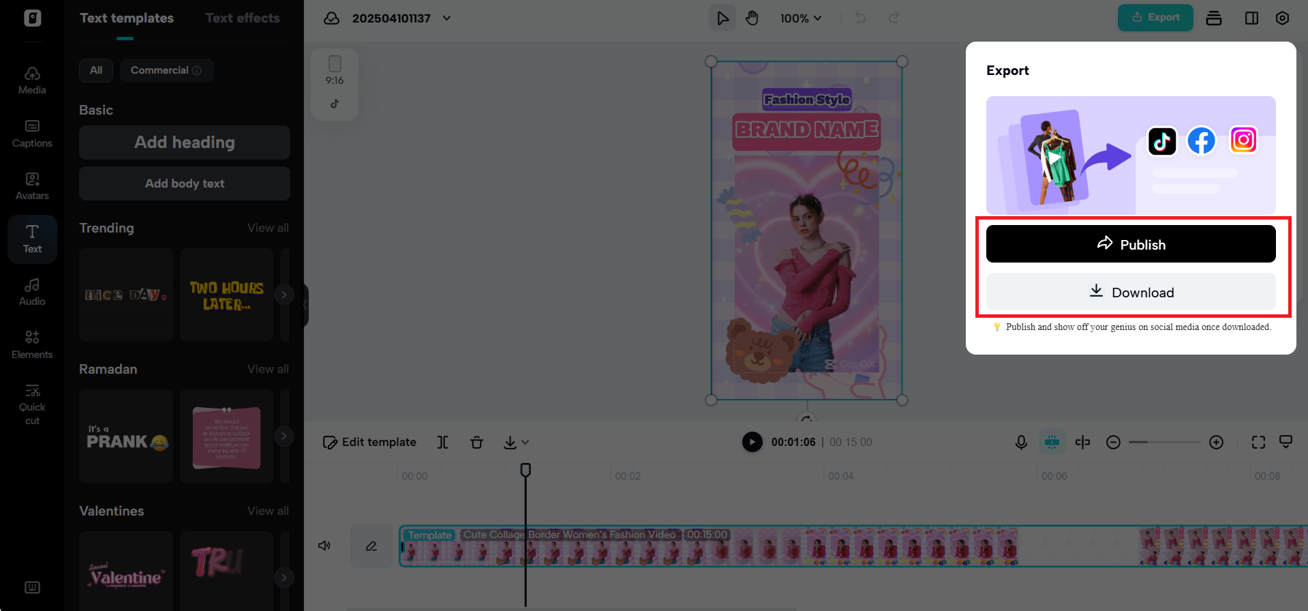Click the Publish button
The height and width of the screenshot is (611, 1308).
pos(1131,244)
